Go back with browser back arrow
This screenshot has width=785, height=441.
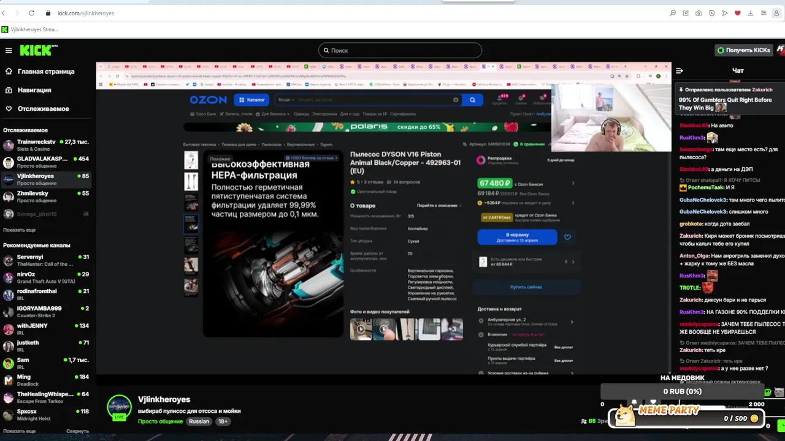click(3, 13)
